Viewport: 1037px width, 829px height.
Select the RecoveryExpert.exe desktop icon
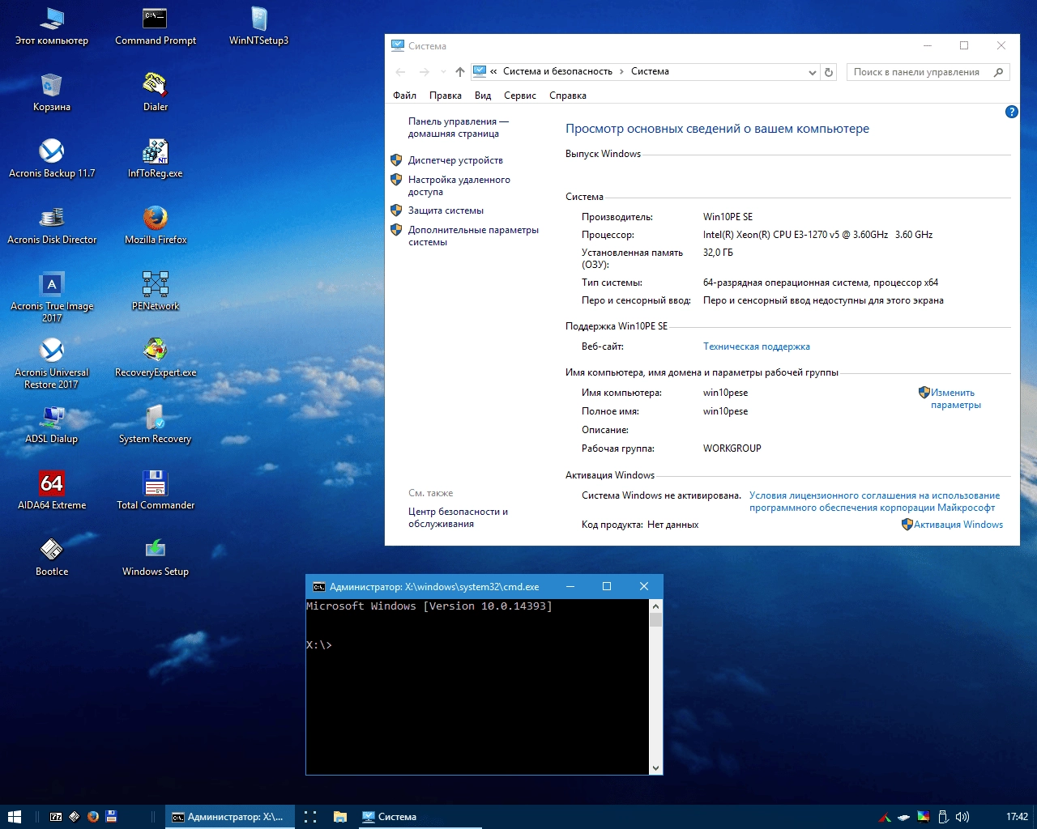(x=156, y=359)
